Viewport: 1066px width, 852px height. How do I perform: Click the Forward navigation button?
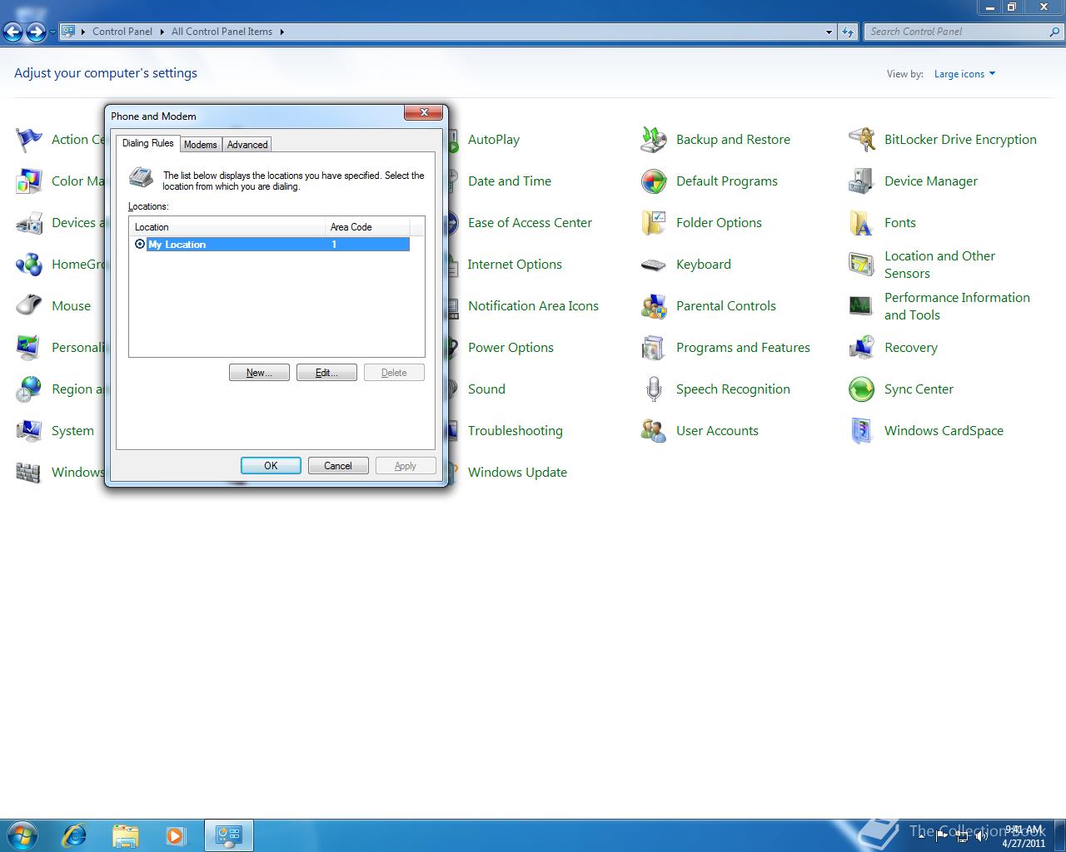tap(36, 32)
